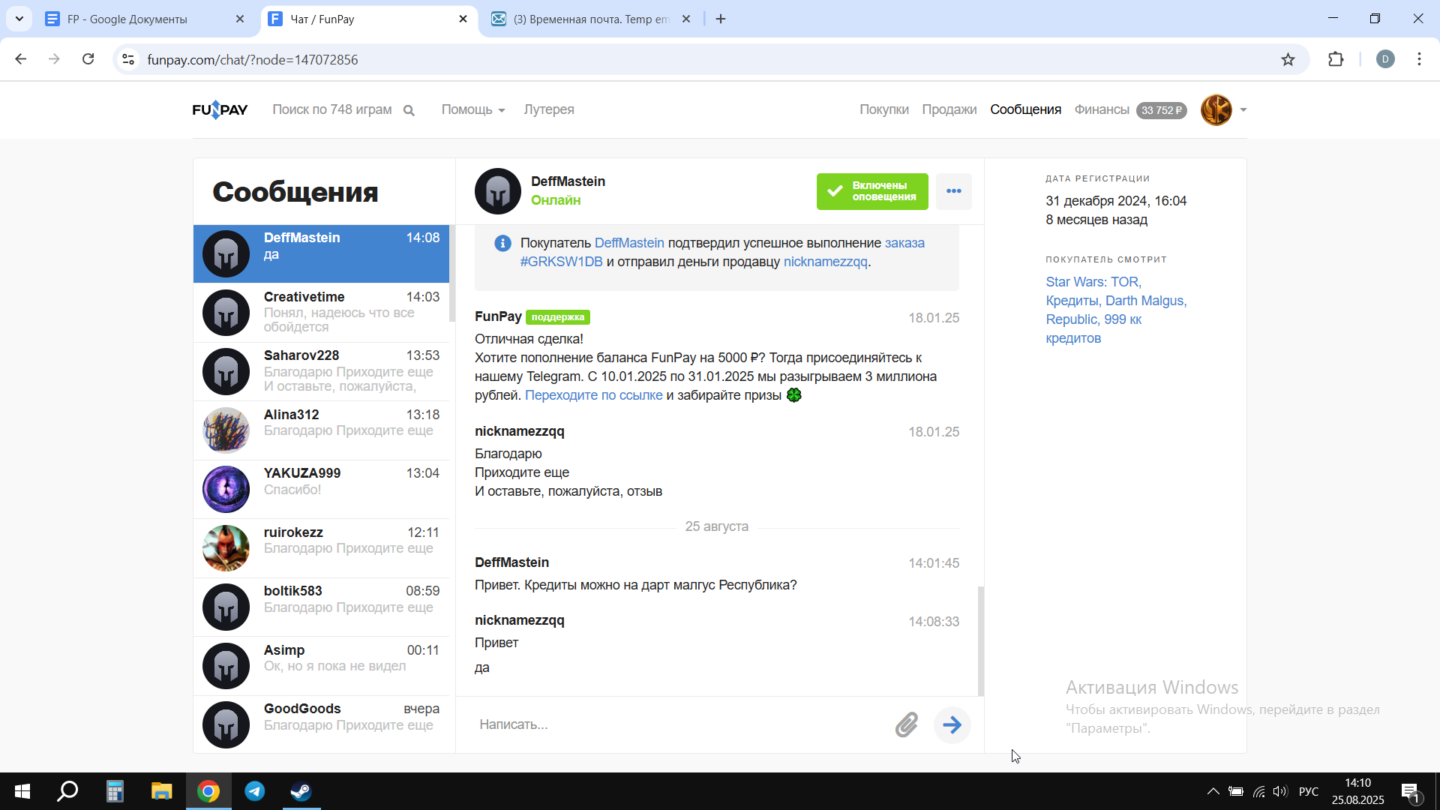Open Chrome profile D icon
Viewport: 1440px width, 810px height.
click(1385, 59)
